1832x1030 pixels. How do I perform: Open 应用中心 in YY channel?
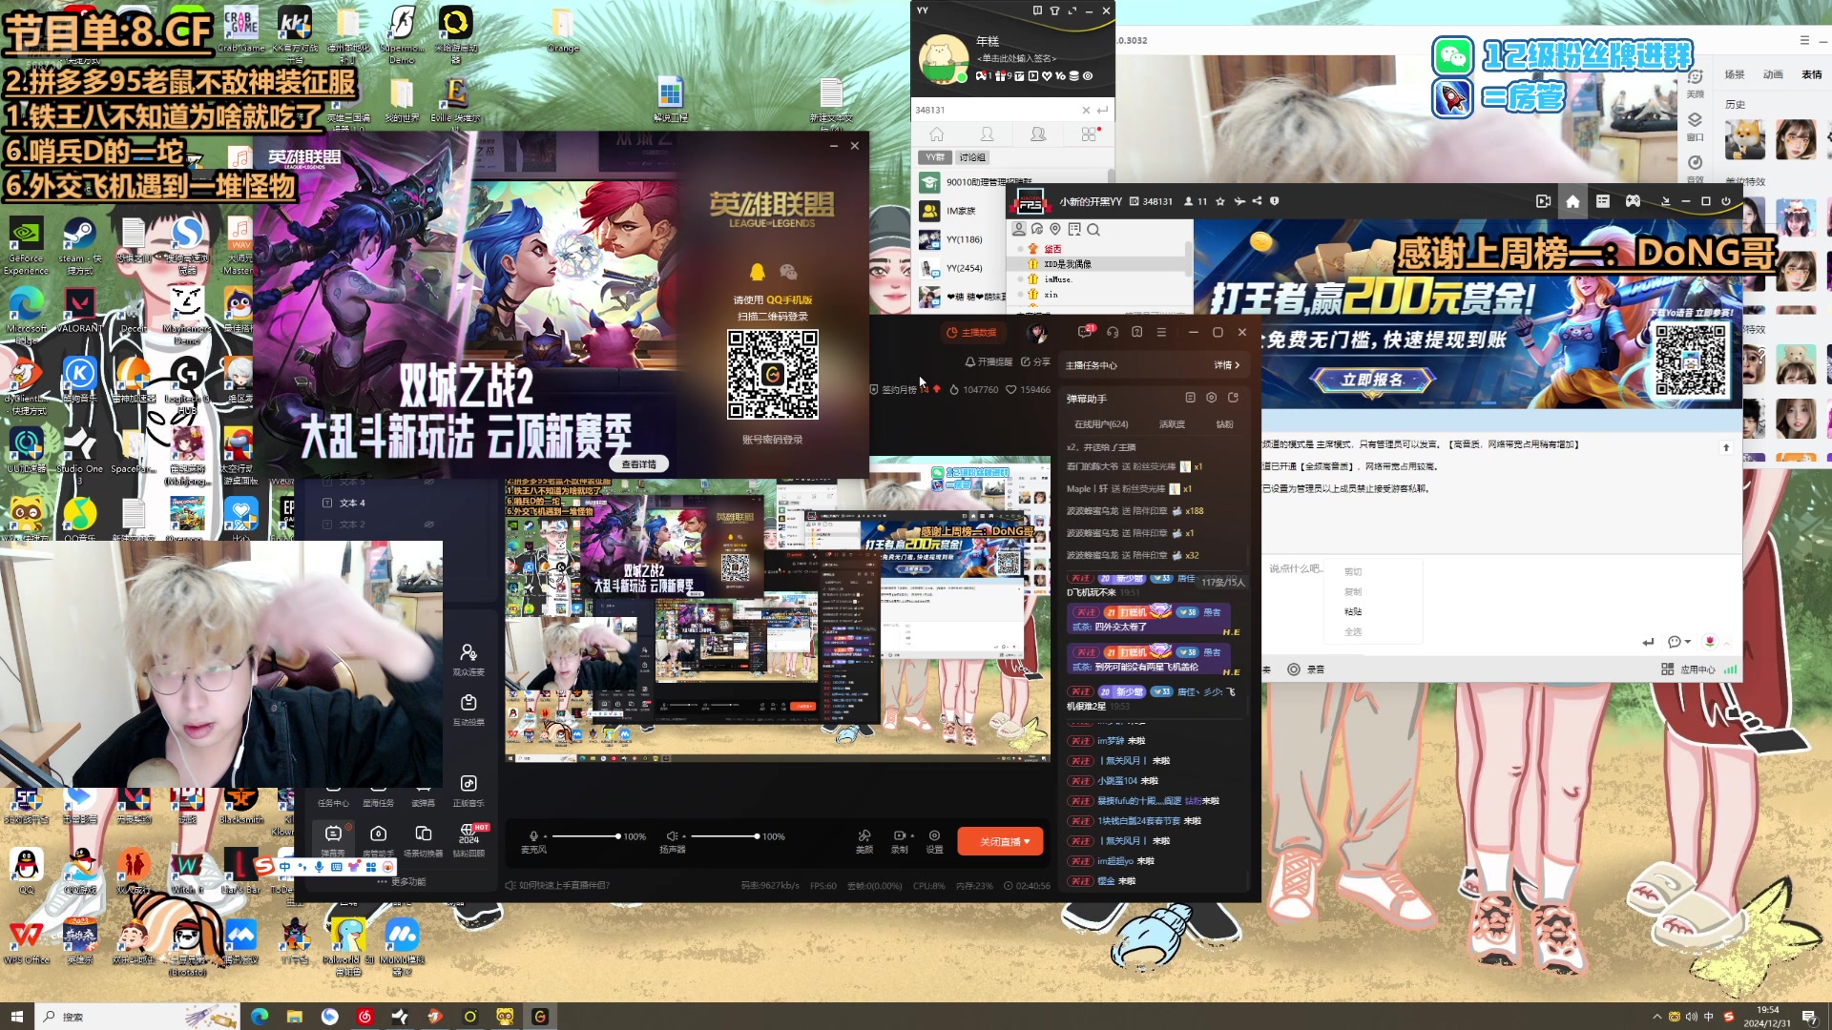coord(1688,669)
